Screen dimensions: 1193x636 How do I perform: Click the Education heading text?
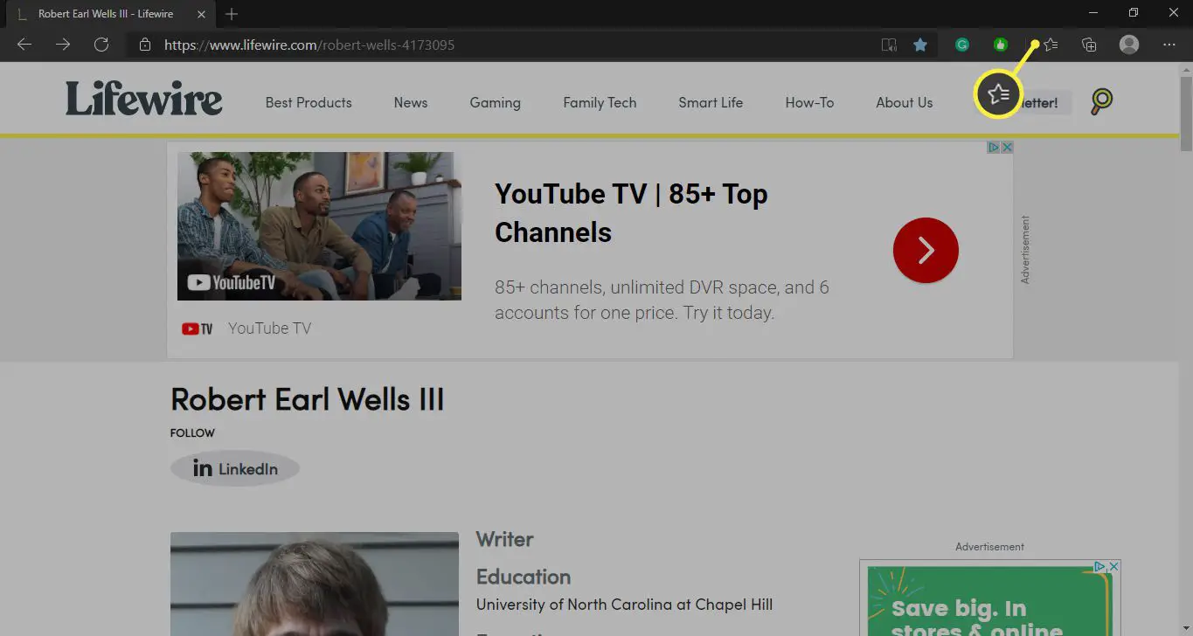coord(524,577)
